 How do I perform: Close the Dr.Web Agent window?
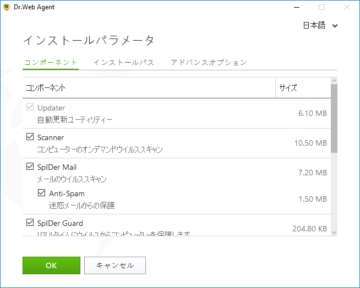click(347, 7)
